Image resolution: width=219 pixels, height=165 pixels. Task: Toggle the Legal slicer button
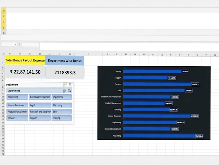(x=40, y=105)
